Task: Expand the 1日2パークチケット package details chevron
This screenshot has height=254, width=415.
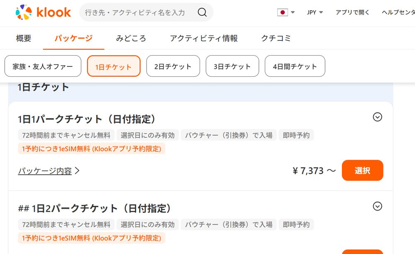Action: pos(378,205)
